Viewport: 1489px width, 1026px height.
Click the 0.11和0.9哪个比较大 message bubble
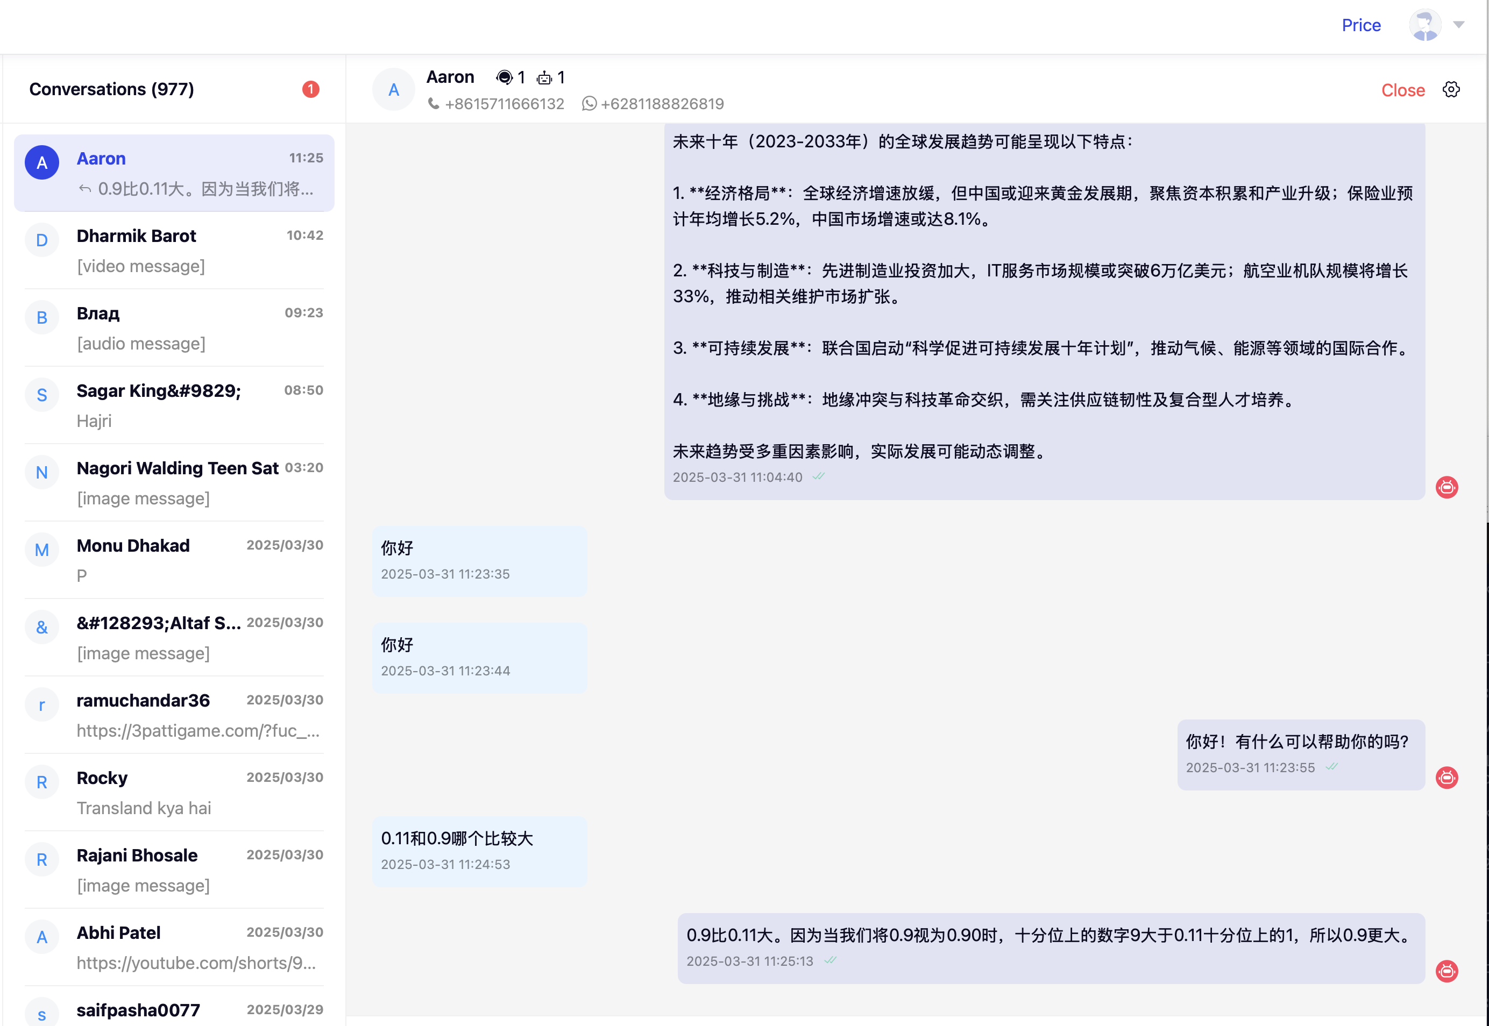[x=479, y=851]
